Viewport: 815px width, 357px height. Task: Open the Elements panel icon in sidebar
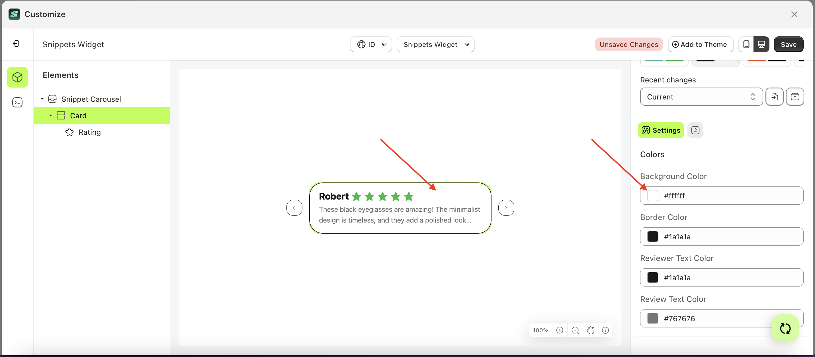coord(17,77)
